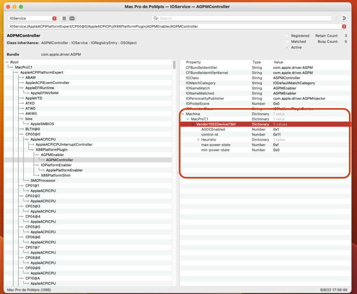Collapse the X86PlatformPlugin node
357x294 pixels.
pyautogui.click(x=33, y=149)
